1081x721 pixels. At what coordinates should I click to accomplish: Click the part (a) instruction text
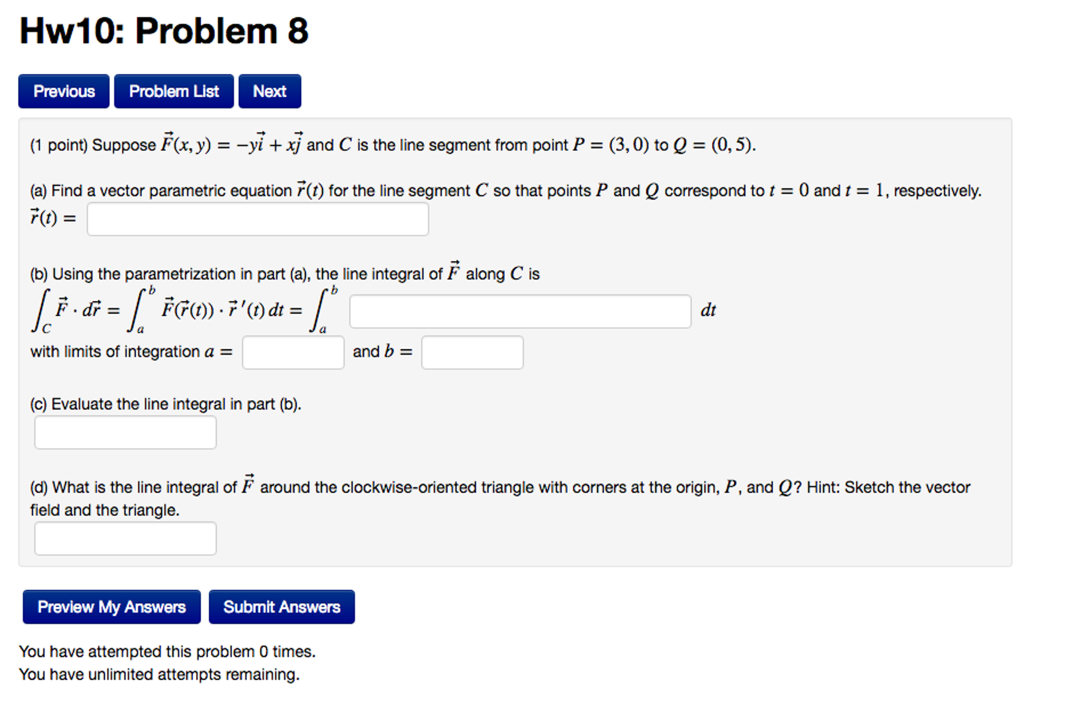[x=505, y=191]
